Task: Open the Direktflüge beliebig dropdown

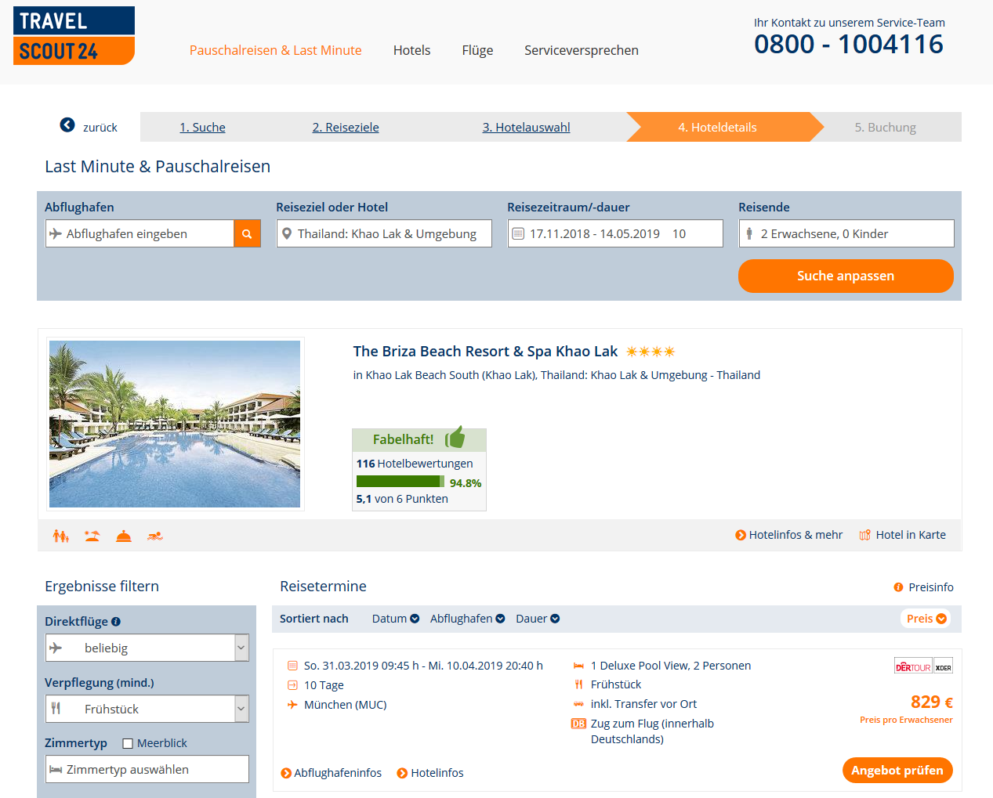Action: pyautogui.click(x=147, y=648)
